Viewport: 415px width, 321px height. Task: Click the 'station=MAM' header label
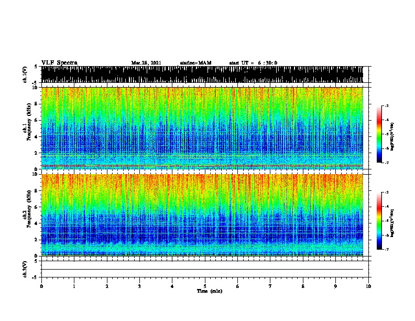(x=195, y=63)
